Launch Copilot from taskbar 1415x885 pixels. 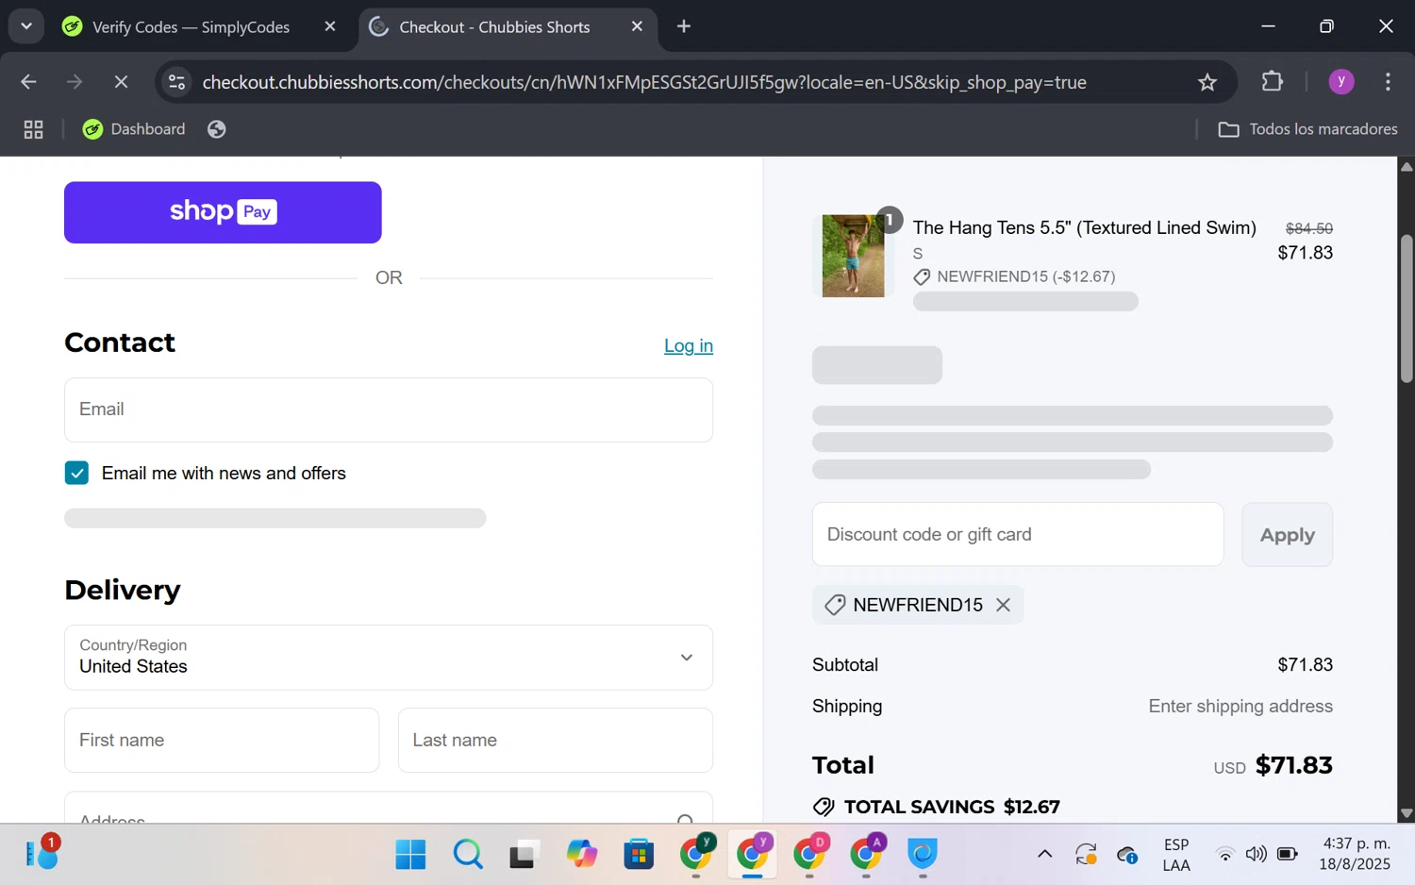[582, 854]
